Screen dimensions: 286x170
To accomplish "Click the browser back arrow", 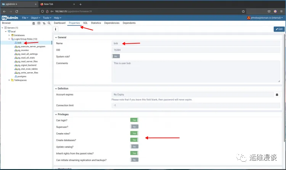I will (4, 11).
